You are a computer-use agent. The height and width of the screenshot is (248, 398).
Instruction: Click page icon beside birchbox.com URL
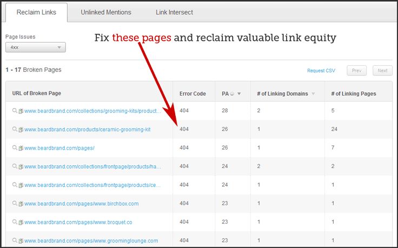click(21, 204)
